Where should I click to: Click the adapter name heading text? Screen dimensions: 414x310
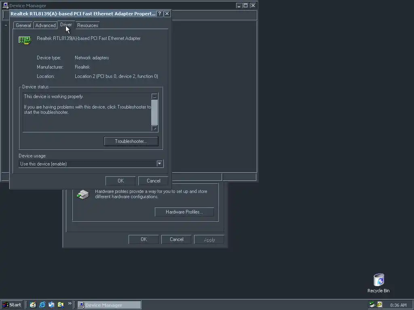(x=89, y=38)
